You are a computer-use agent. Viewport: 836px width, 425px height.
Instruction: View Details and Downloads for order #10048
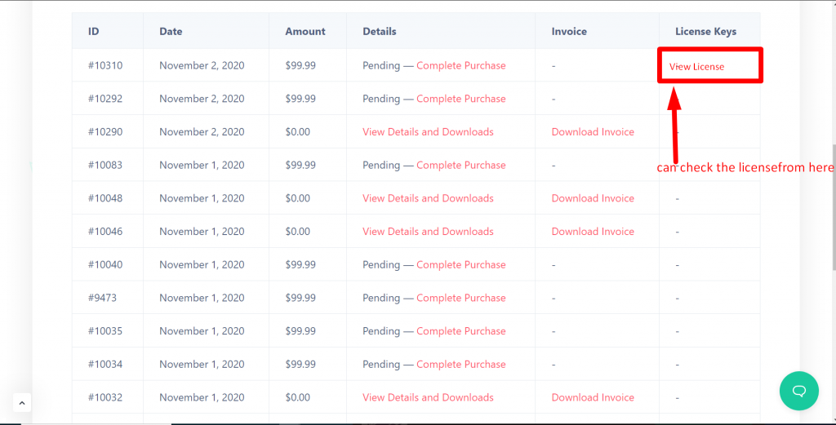(428, 198)
